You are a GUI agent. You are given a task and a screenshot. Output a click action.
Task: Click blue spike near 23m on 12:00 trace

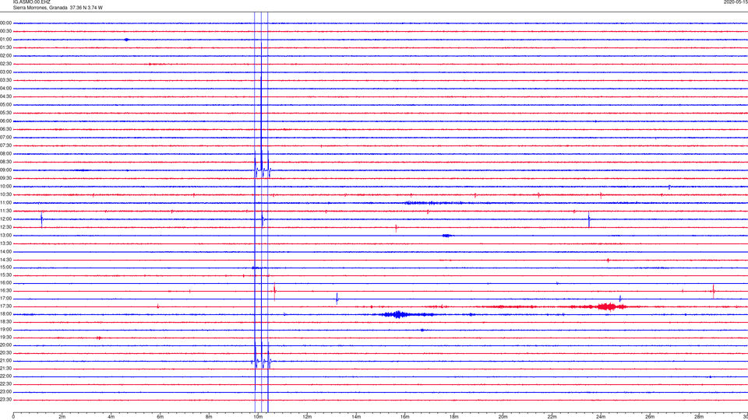(589, 219)
